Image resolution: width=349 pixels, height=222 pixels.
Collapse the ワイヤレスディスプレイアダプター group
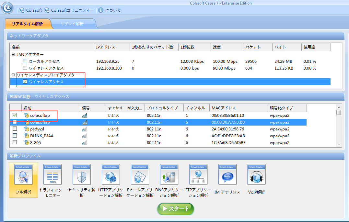click(13, 75)
